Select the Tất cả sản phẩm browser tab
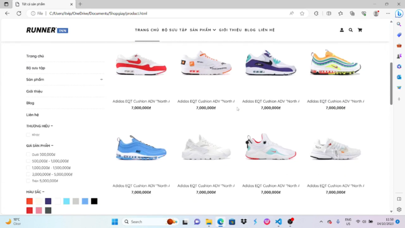The height and width of the screenshot is (228, 405). [44, 4]
